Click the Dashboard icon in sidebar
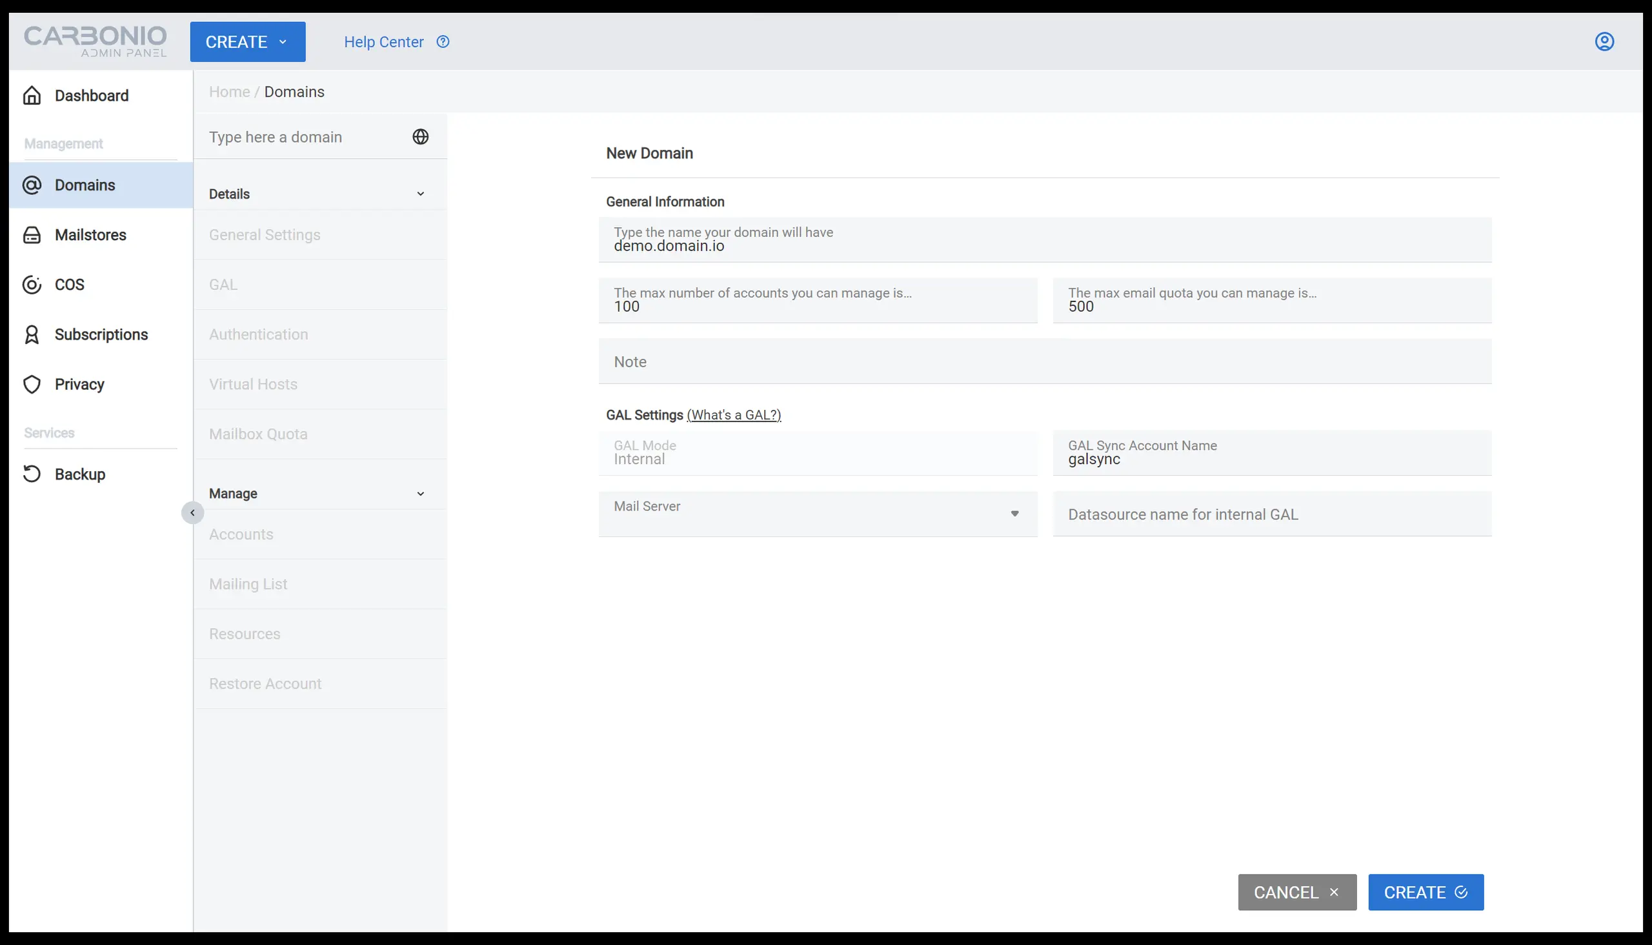1652x945 pixels. tap(30, 96)
